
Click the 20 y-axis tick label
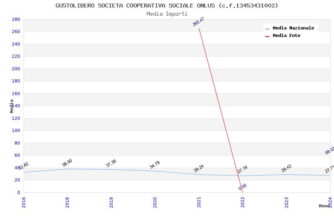(x=17, y=180)
